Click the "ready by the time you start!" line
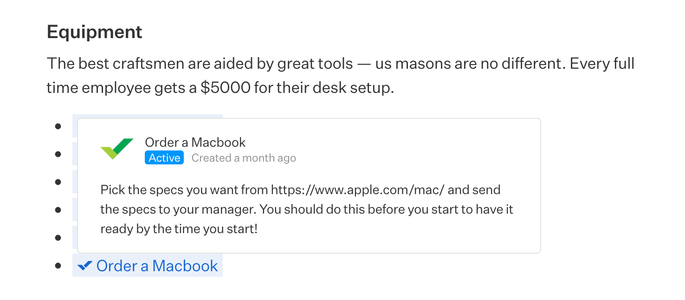This screenshot has height=300, width=685. pyautogui.click(x=179, y=229)
